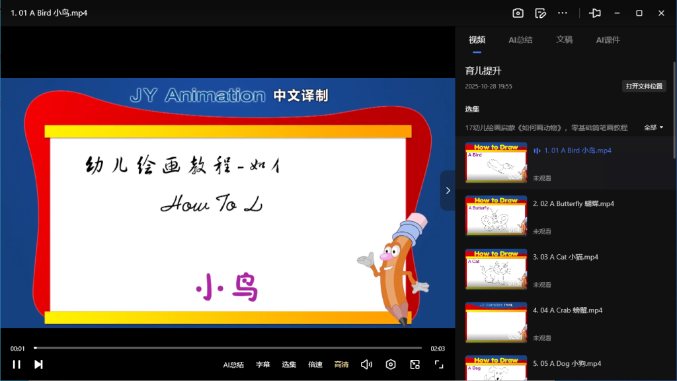The image size is (677, 381).
Task: Enter picture-in-picture mini player mode
Action: [415, 364]
